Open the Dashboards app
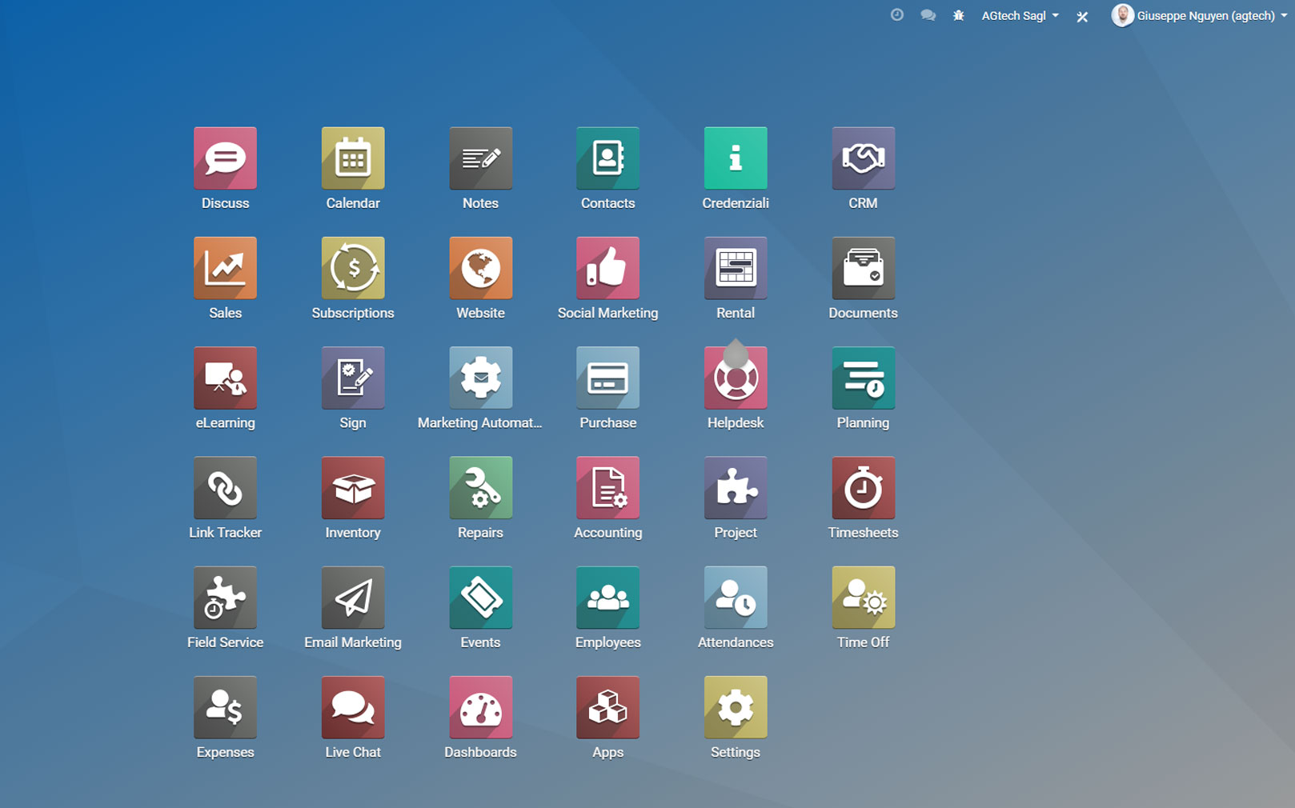The image size is (1295, 808). [480, 707]
